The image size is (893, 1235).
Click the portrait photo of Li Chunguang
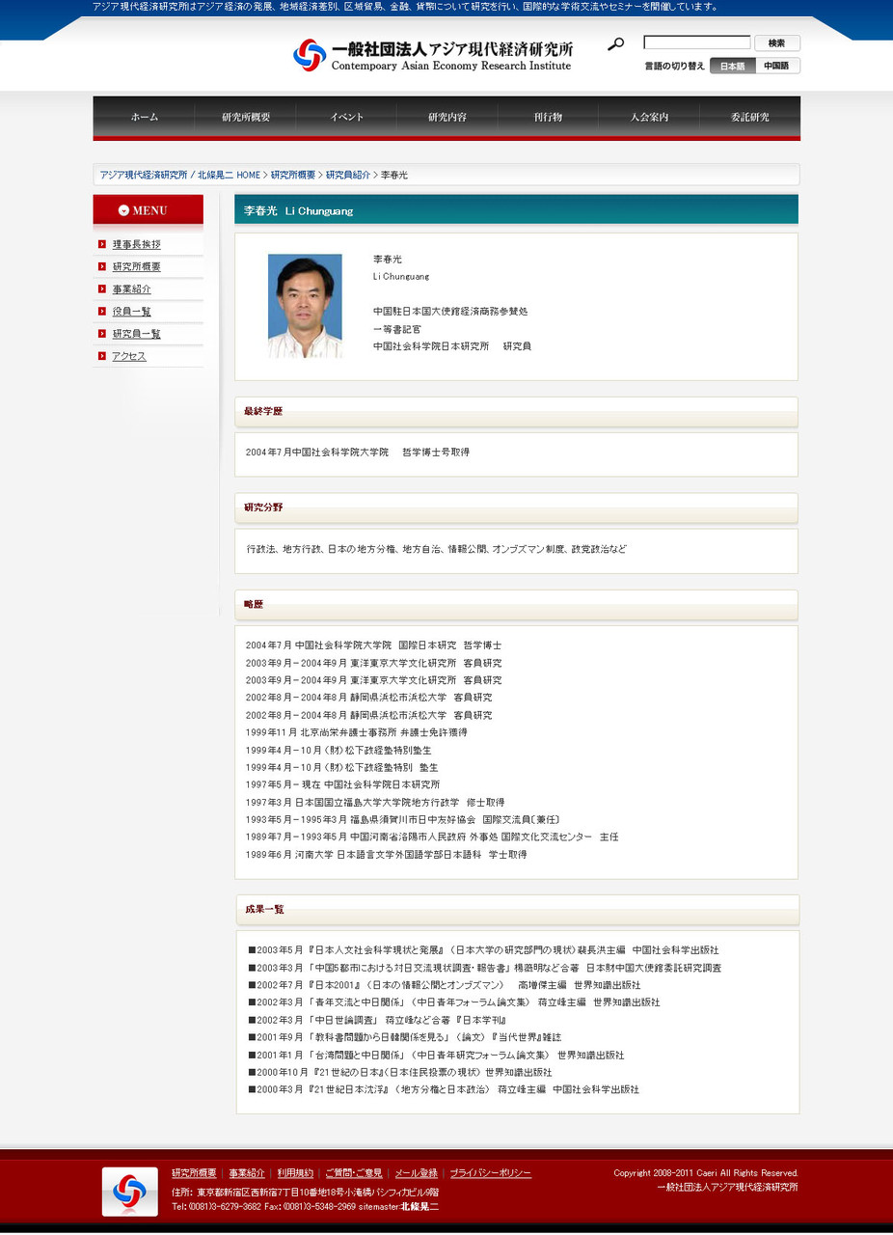click(305, 306)
